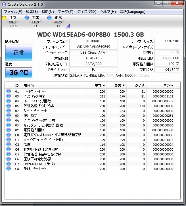Screen dimensions: 186x206
Task: Click the firmware field 01.00A01
Action: pyautogui.click(x=93, y=41)
